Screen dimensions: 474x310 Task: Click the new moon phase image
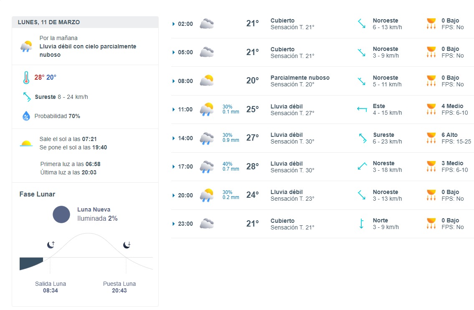tap(61, 214)
